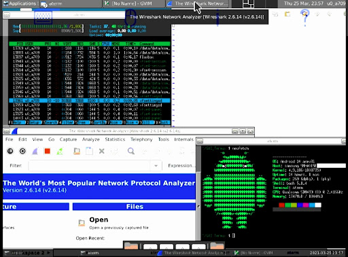The height and width of the screenshot is (257, 348).
Task: Click the help question mark icon in GVIM
Action: (x=304, y=17)
